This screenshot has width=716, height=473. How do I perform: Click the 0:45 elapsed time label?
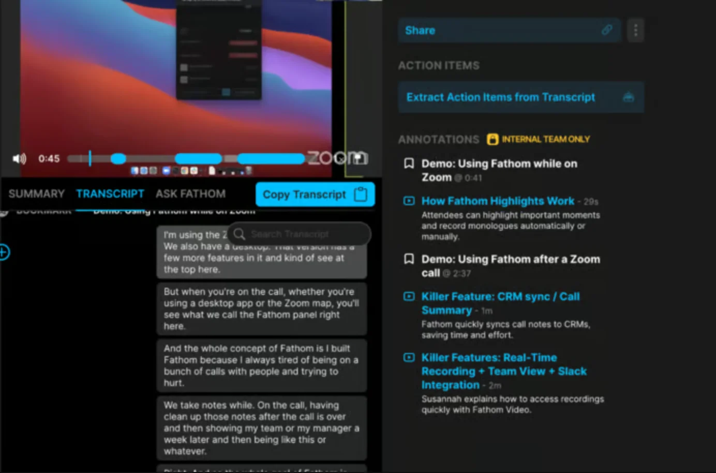[49, 158]
